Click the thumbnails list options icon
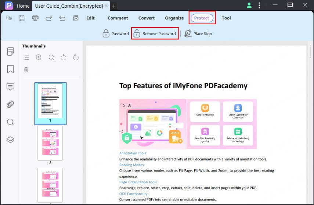 (26, 58)
